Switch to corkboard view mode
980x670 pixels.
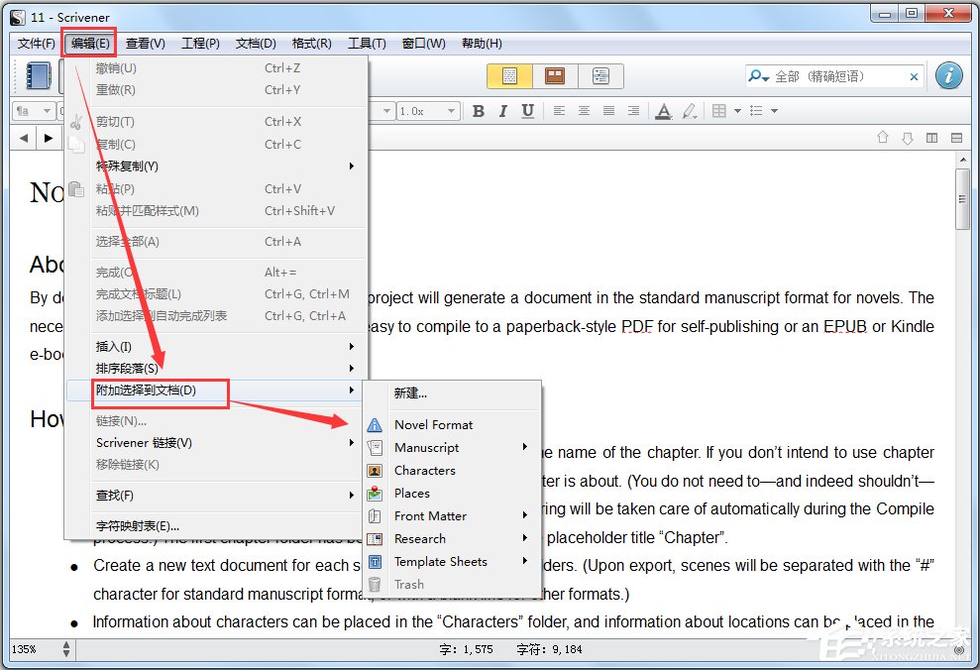click(554, 76)
